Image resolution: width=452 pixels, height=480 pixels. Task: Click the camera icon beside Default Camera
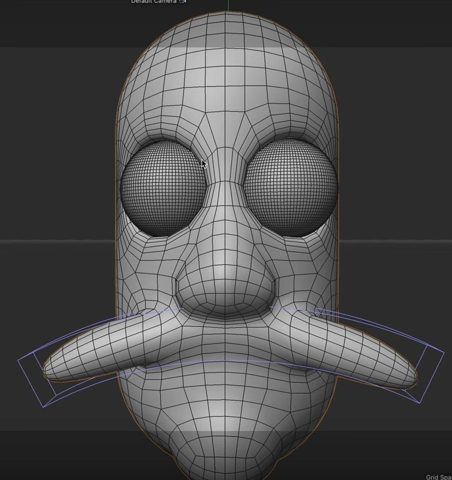(x=183, y=2)
